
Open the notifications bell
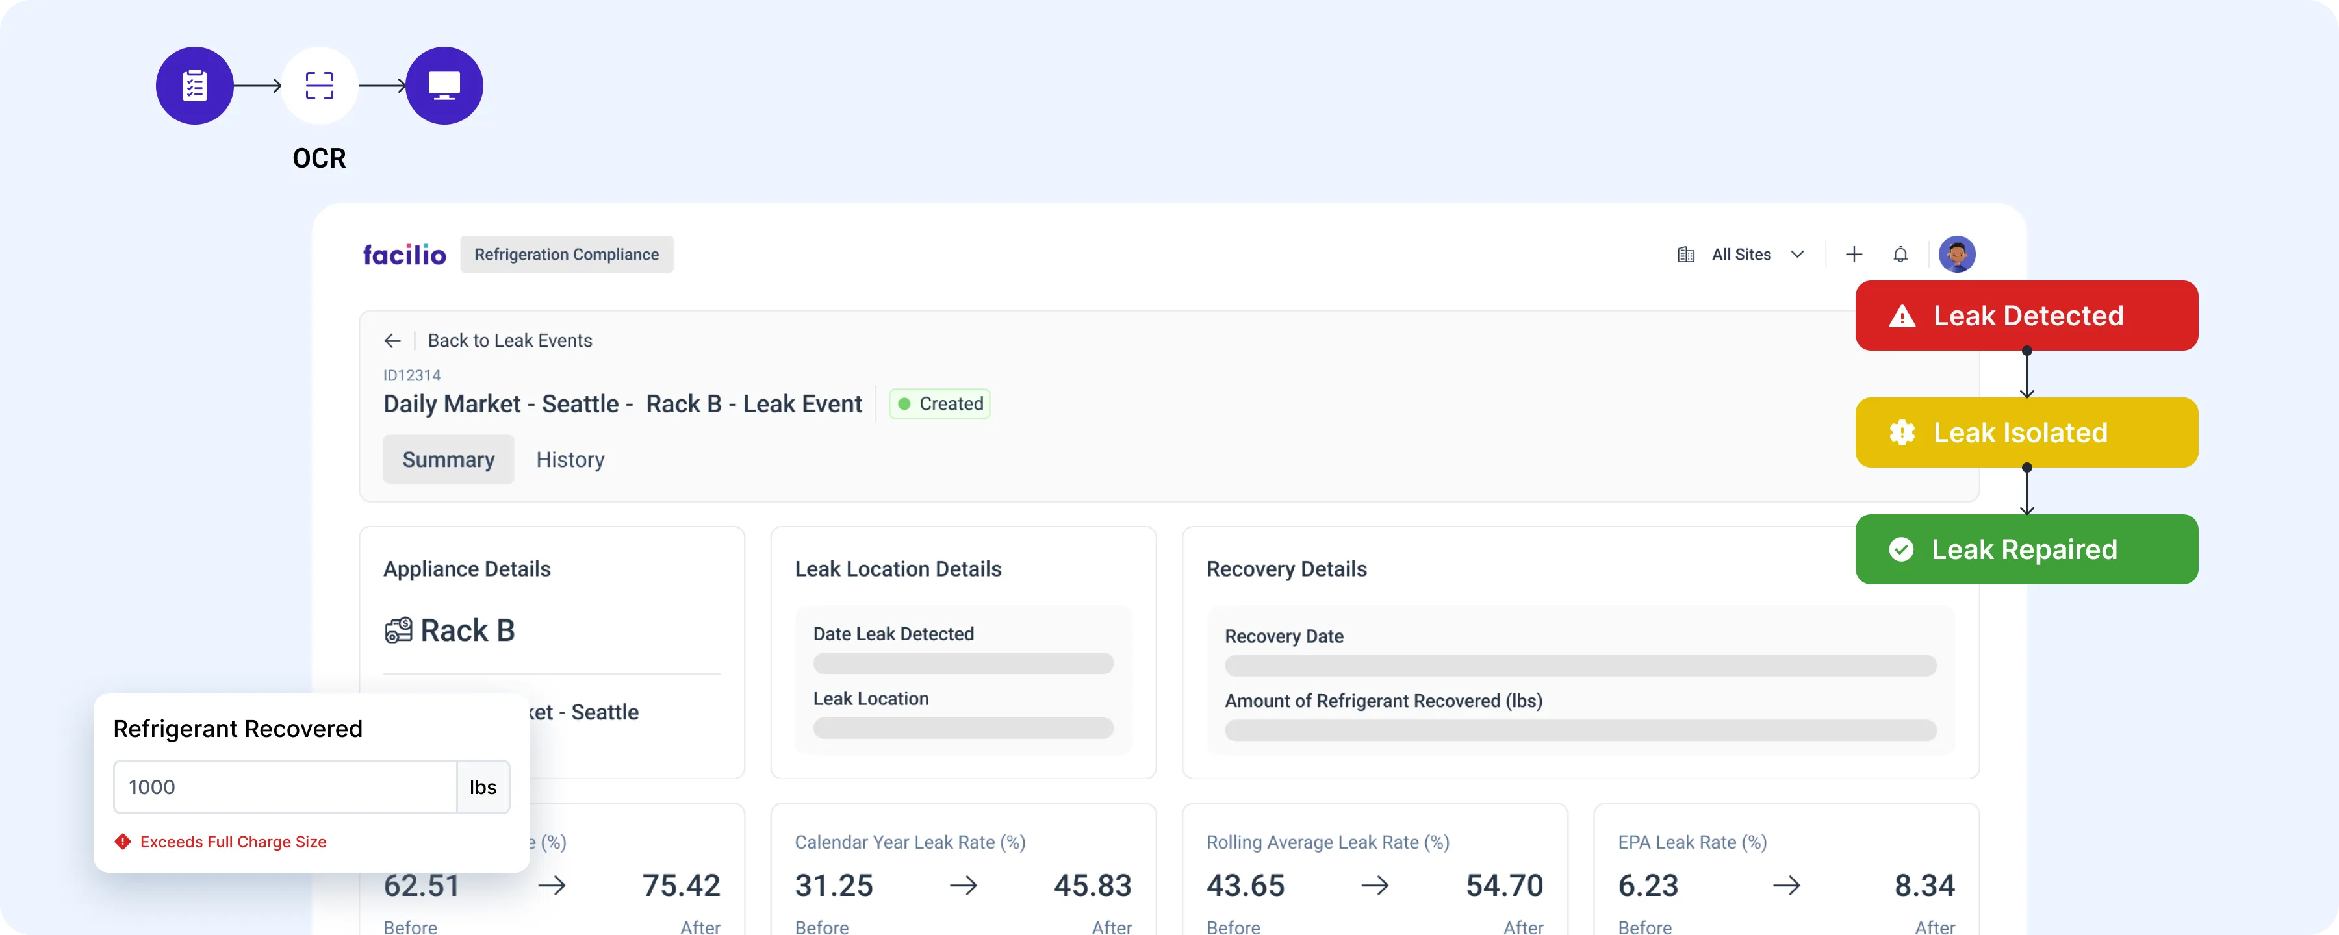pyautogui.click(x=1900, y=254)
